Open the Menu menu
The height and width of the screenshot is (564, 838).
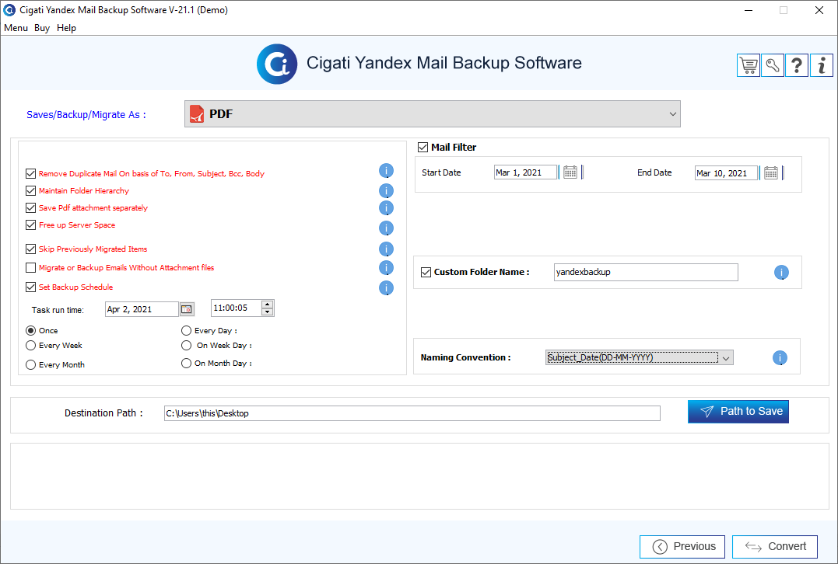tap(16, 28)
